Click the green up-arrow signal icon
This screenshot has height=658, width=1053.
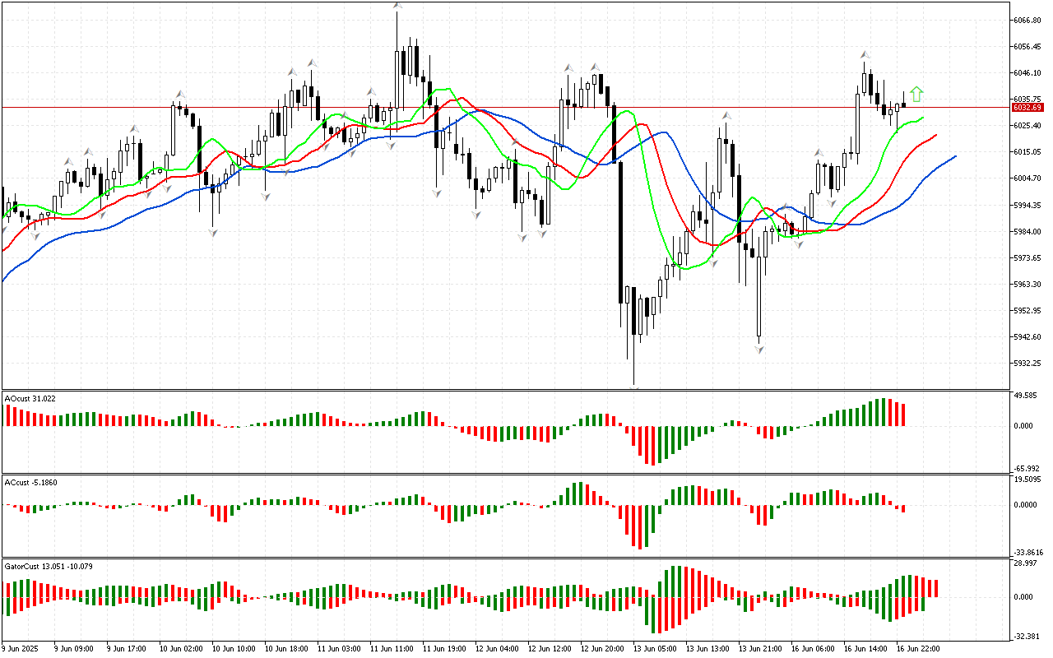(917, 94)
